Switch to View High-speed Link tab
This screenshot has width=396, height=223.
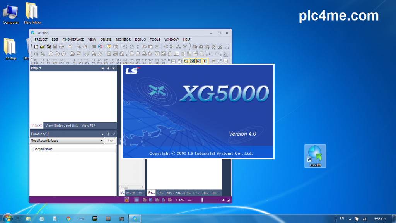[61, 125]
